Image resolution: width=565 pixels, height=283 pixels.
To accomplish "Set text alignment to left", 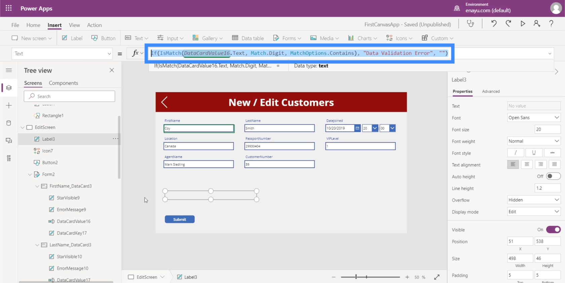I will (x=513, y=164).
